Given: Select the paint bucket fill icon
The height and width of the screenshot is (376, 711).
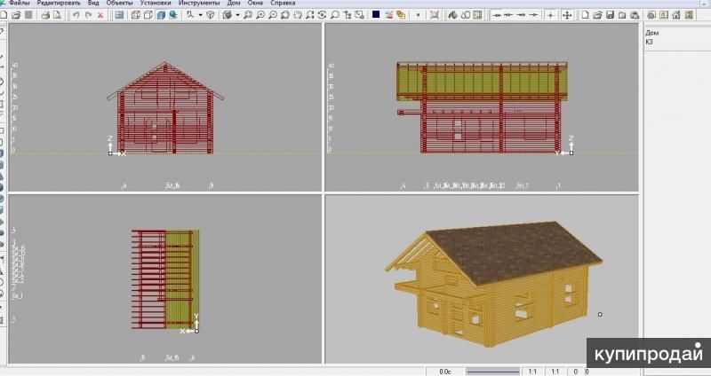Looking at the screenshot, I should coord(452,15).
